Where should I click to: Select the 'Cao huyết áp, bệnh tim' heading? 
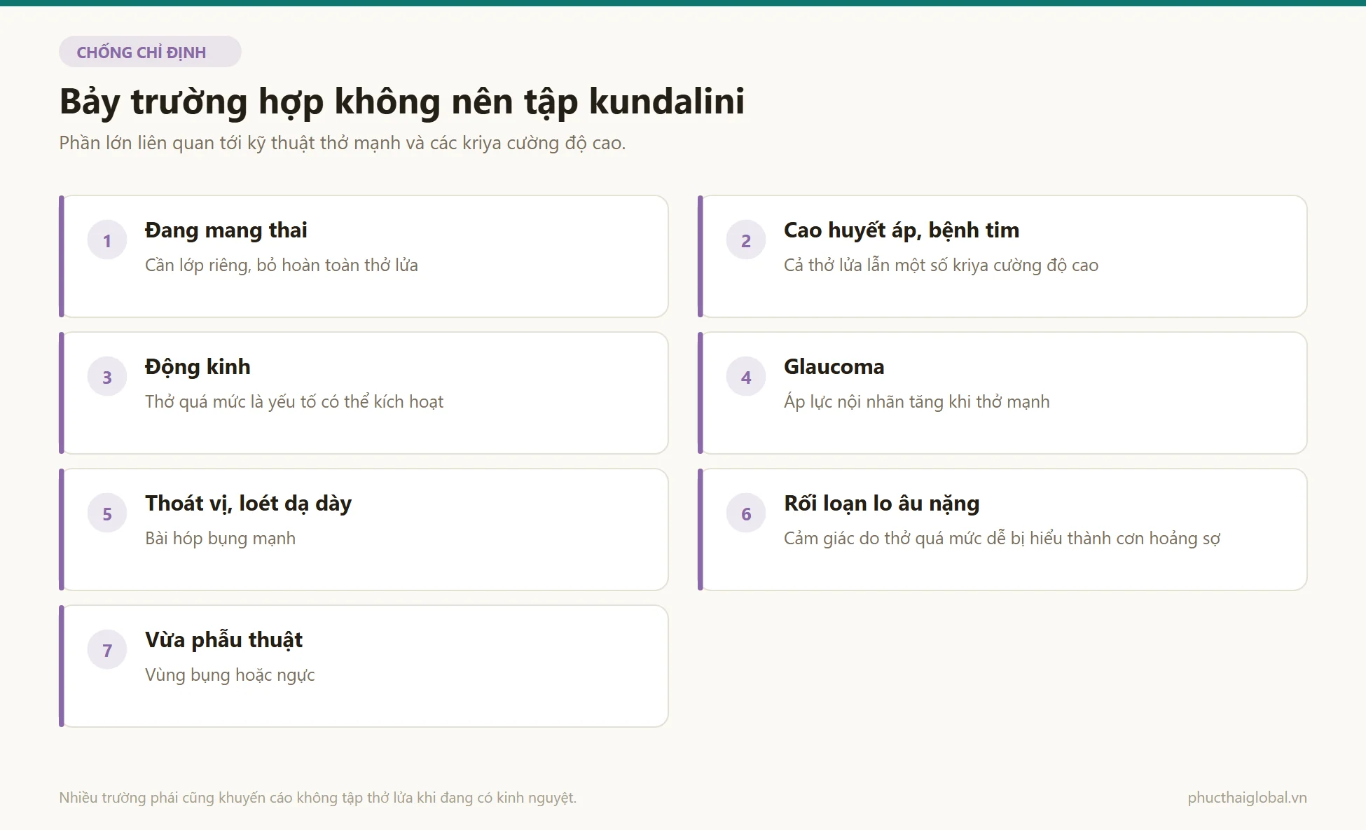pyautogui.click(x=902, y=230)
